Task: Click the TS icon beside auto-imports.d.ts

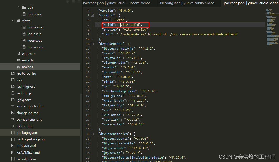Action: 13,106
